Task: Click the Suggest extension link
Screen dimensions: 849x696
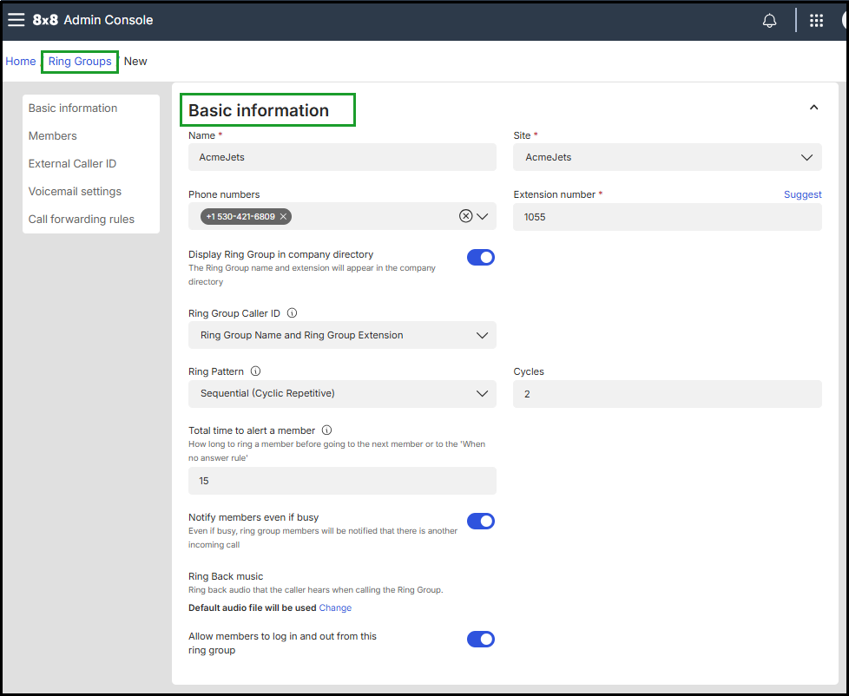Action: (x=802, y=194)
